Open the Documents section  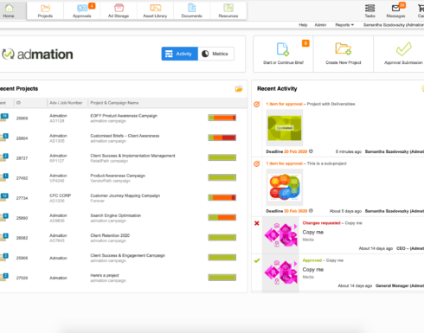pyautogui.click(x=192, y=10)
